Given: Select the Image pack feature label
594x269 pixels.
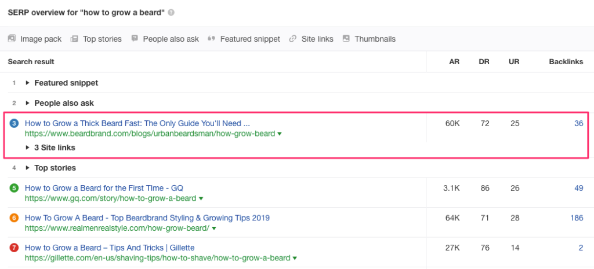Looking at the screenshot, I should tap(41, 39).
